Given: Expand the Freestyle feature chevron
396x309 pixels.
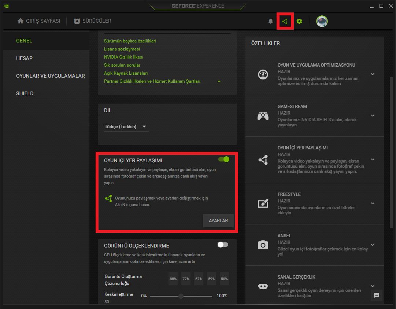Looking at the screenshot, I should pyautogui.click(x=373, y=204).
